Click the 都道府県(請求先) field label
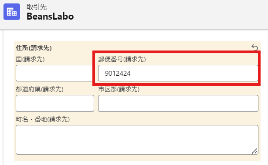This screenshot has width=268, height=165. tap(40, 89)
